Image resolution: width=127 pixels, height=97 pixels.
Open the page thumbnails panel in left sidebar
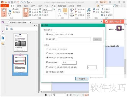(3, 38)
